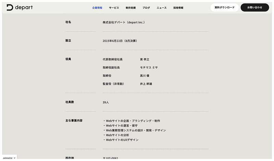Click the depart logo

(20, 8)
